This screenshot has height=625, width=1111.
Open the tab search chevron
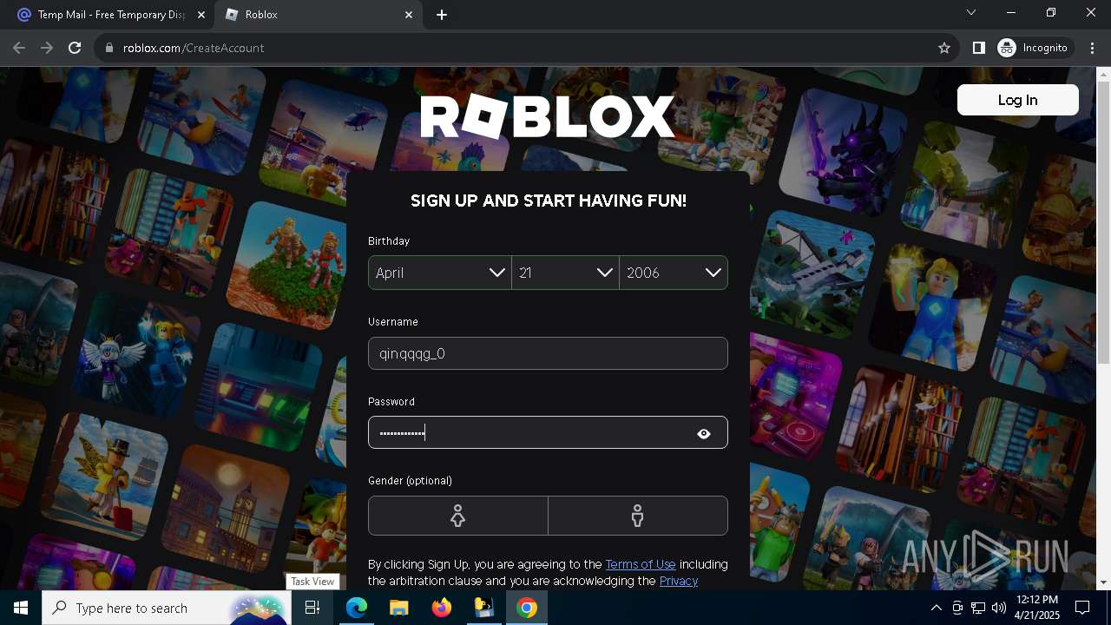pos(971,12)
